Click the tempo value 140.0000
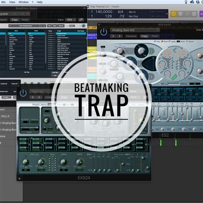 tap(104, 12)
